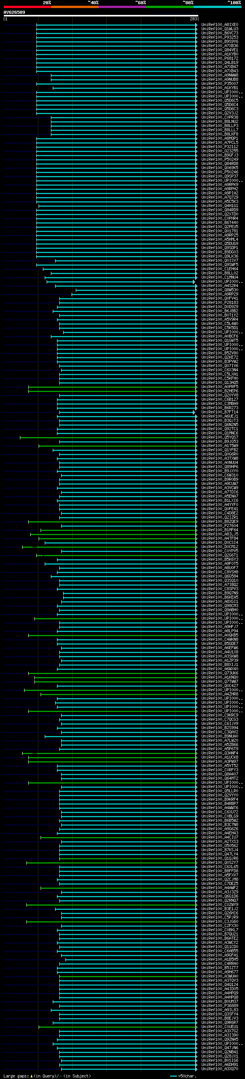Open hit UniRef100_Q1WLU3

coord(220,29)
